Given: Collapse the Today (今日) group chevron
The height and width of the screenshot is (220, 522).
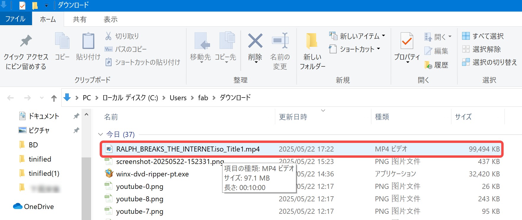Looking at the screenshot, I should tap(100, 134).
